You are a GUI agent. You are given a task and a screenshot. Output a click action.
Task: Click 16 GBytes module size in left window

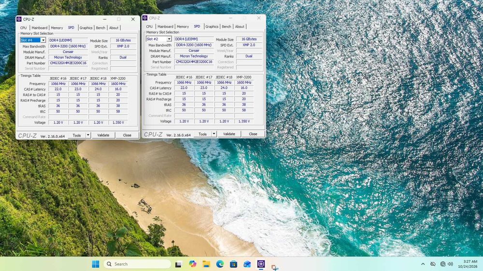point(123,41)
